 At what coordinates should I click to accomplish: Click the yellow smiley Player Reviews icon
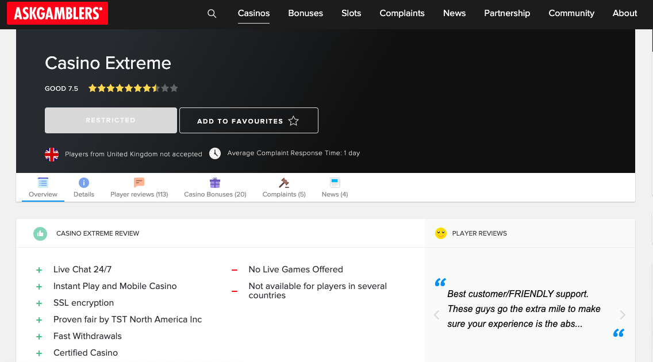441,233
